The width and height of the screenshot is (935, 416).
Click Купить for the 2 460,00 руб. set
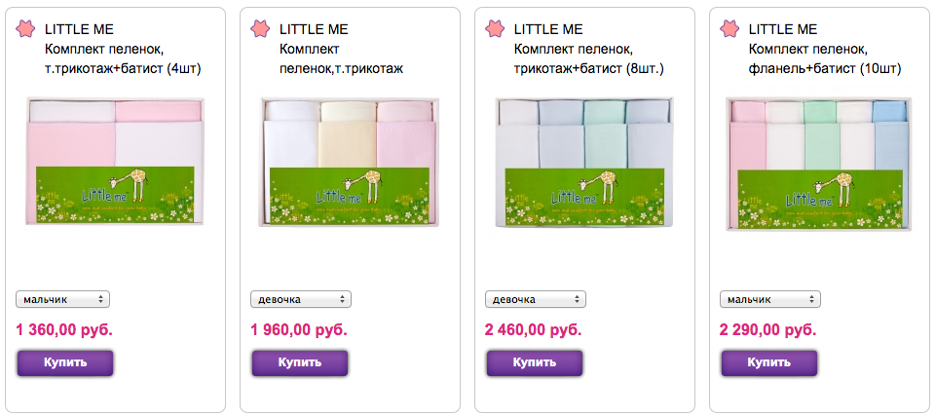(x=535, y=362)
